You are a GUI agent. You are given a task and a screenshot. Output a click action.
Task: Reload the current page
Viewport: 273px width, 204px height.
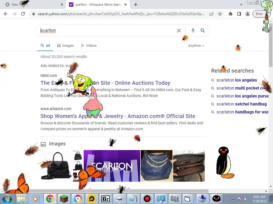point(23,14)
